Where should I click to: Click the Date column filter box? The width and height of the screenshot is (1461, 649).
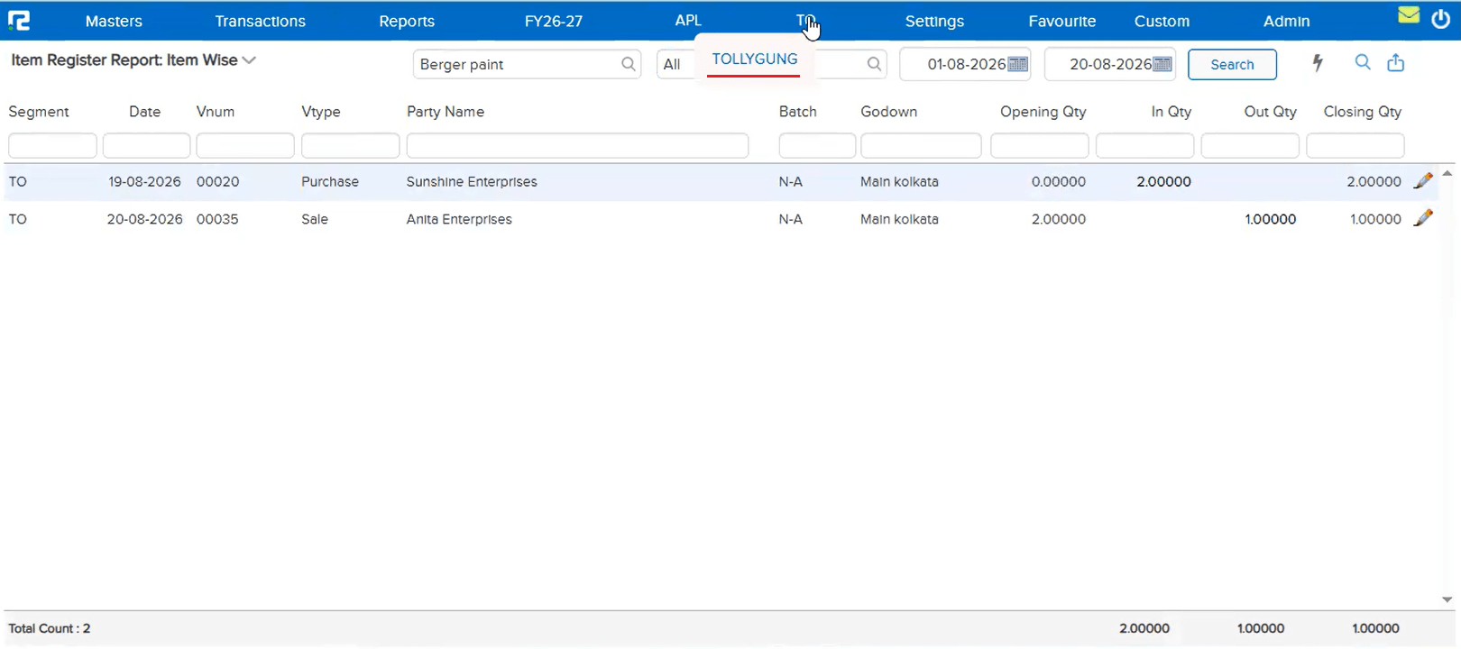tap(146, 145)
